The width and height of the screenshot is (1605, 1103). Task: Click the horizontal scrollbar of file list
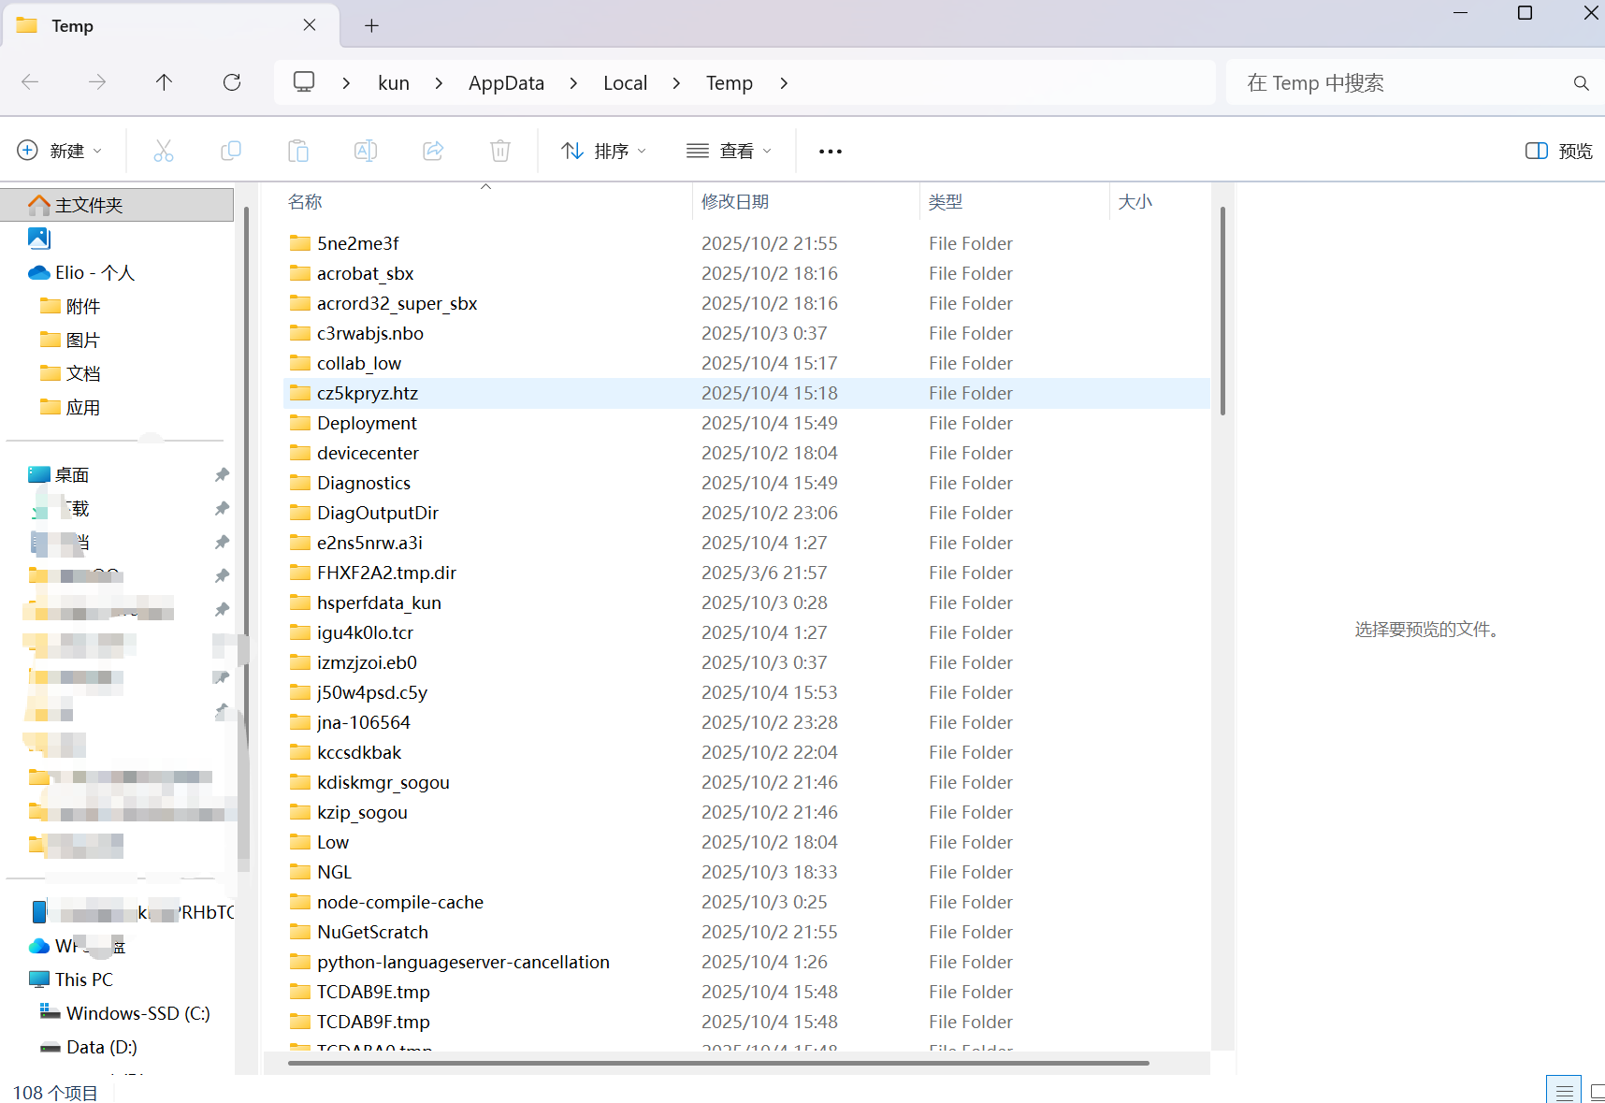coord(718,1063)
